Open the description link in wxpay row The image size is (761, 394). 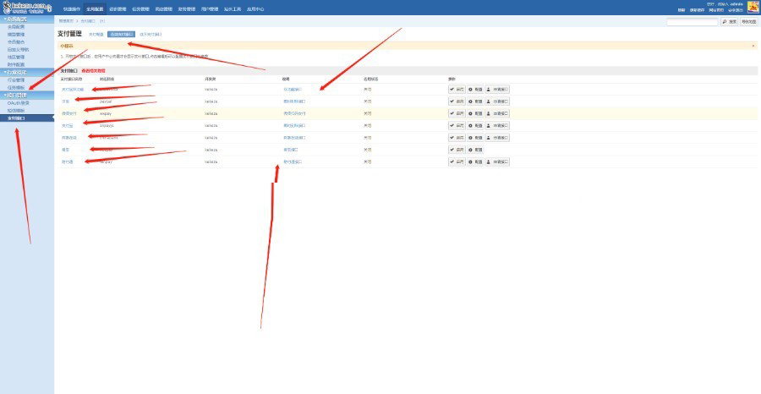tap(294, 113)
